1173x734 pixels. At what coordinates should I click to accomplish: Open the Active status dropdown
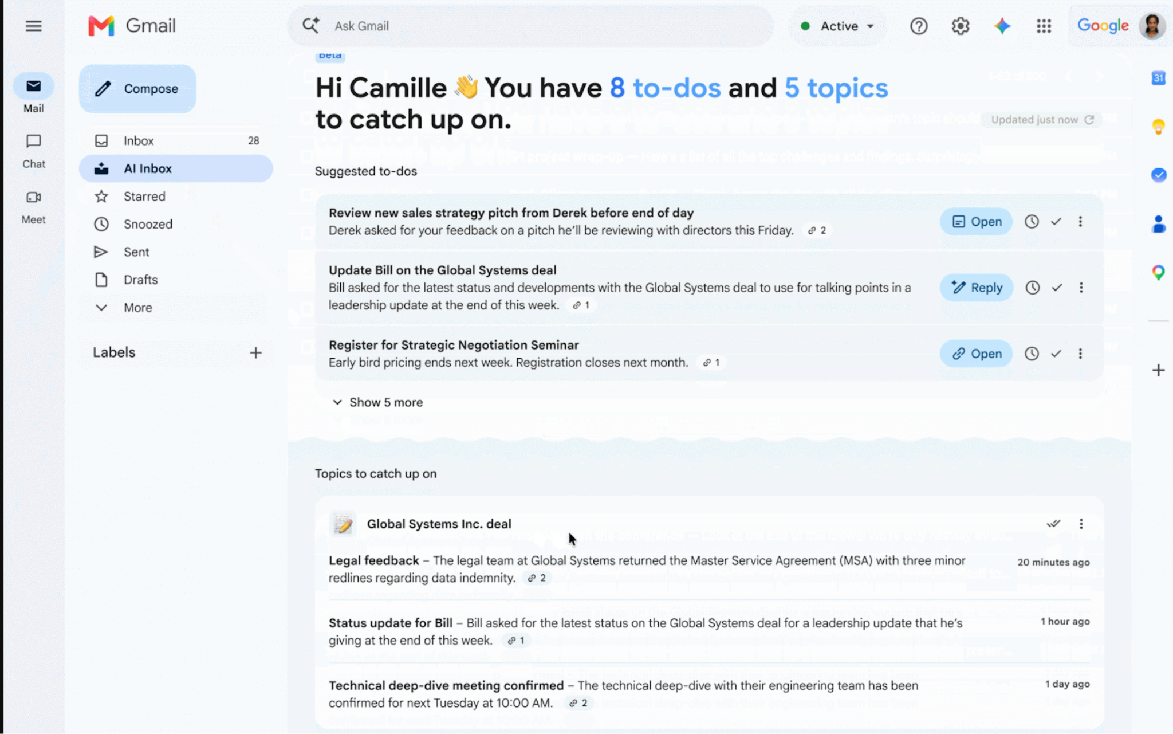(x=837, y=26)
